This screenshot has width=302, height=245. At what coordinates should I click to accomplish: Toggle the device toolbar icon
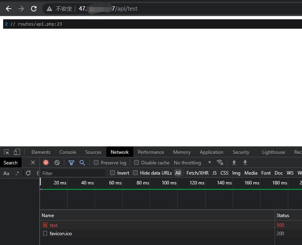click(x=17, y=152)
